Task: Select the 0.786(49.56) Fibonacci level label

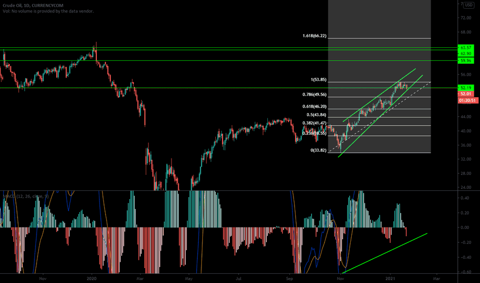Action: pos(314,94)
